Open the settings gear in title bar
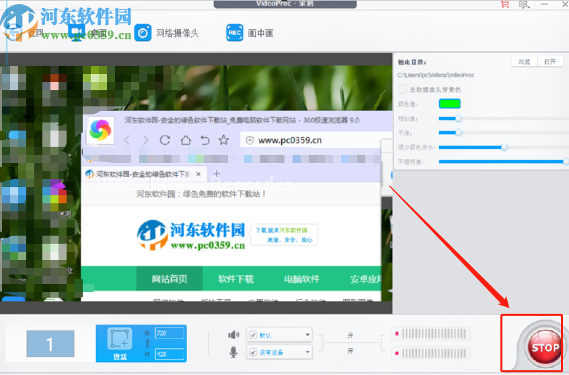 point(524,4)
